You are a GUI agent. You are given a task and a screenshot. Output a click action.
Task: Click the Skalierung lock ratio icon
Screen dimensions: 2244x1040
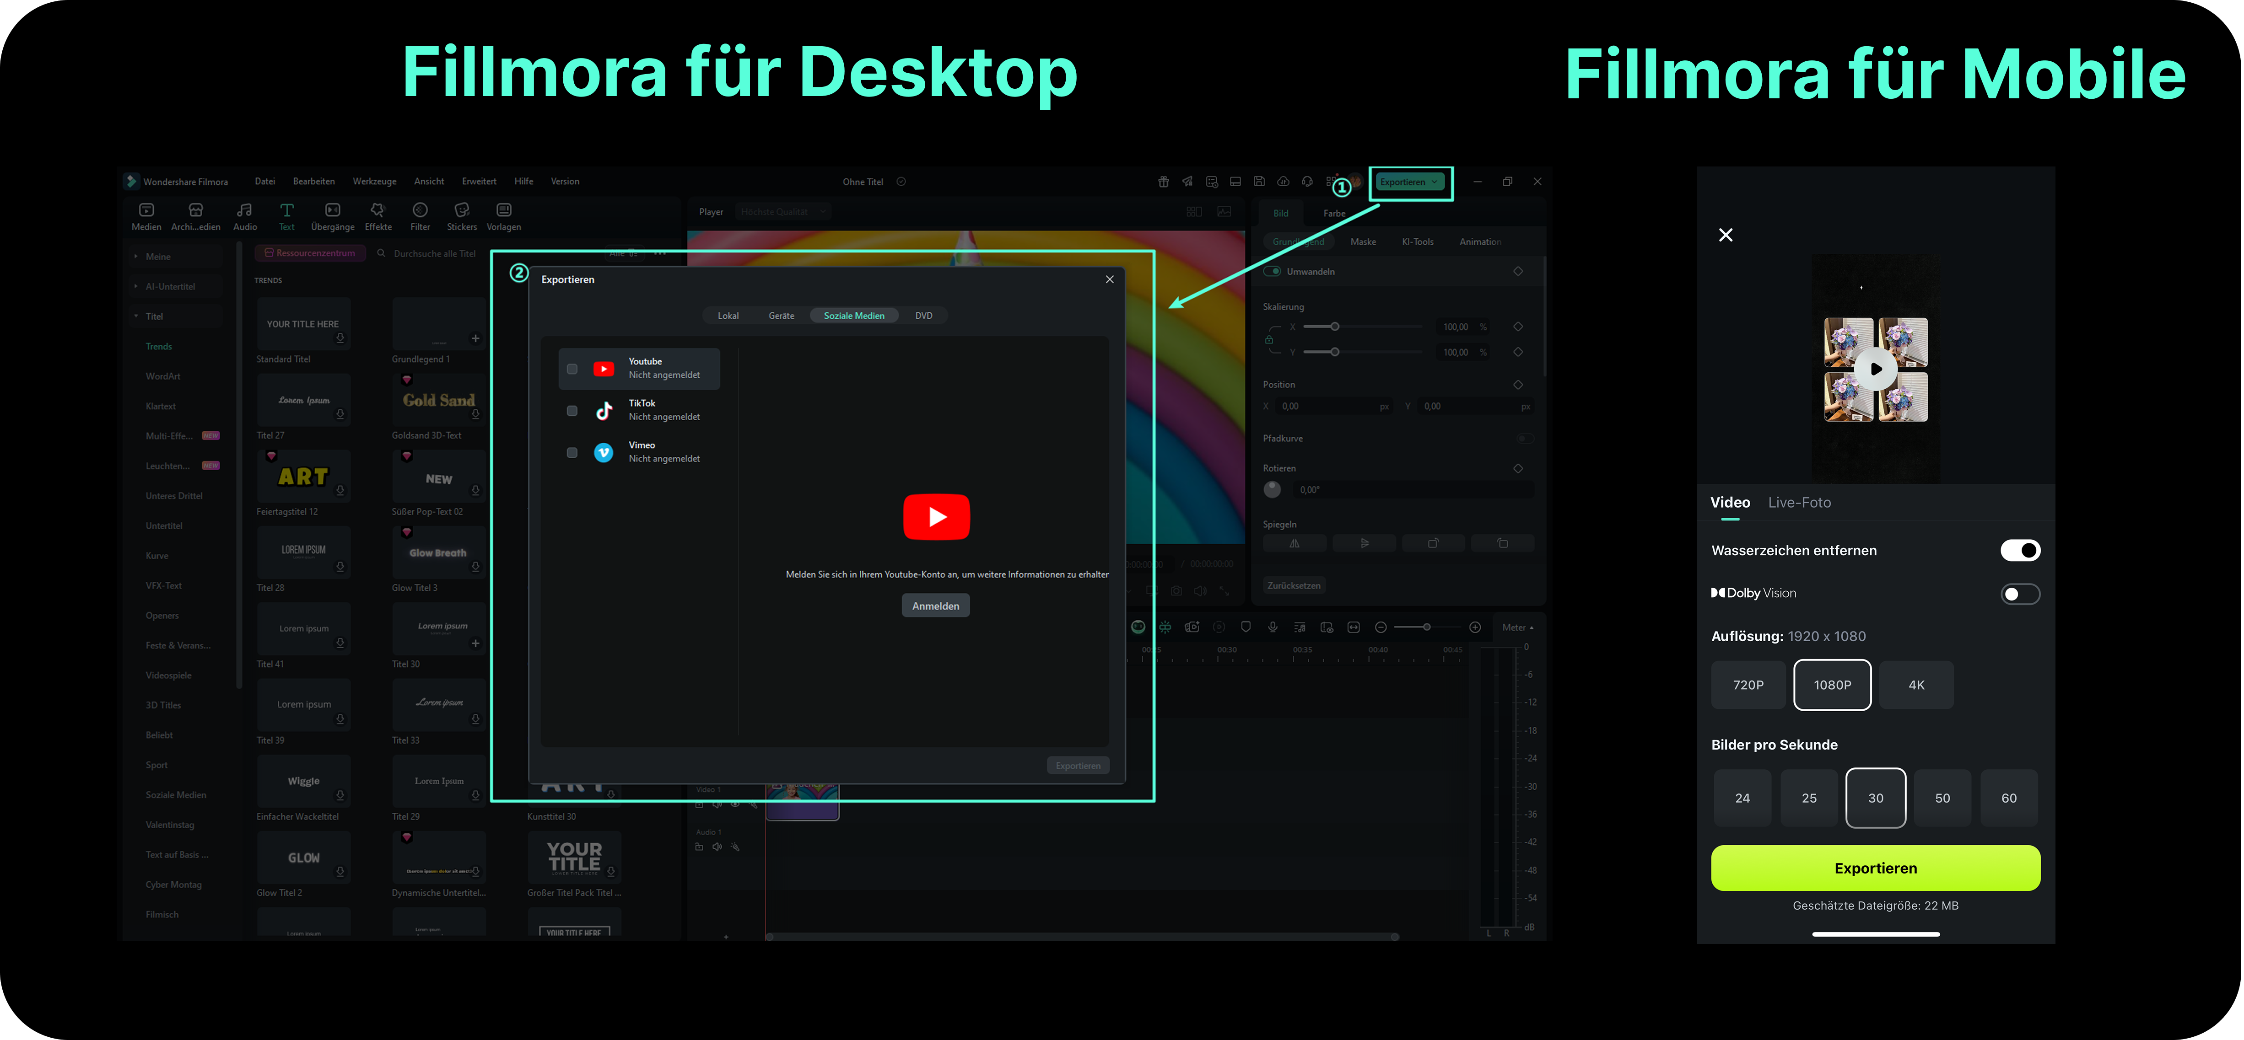(x=1269, y=340)
